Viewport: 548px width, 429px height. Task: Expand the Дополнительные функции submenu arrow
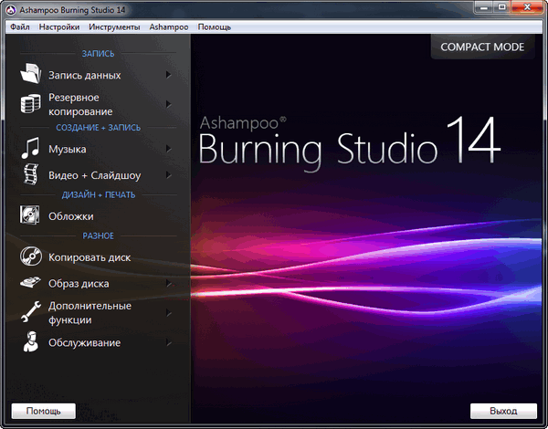point(168,313)
